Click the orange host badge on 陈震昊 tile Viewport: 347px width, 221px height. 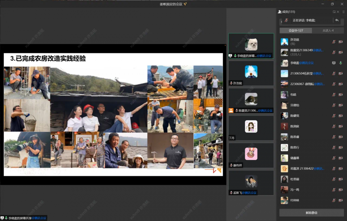click(x=231, y=110)
